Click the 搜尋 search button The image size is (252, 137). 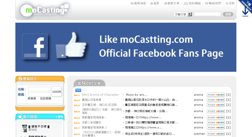228,14
